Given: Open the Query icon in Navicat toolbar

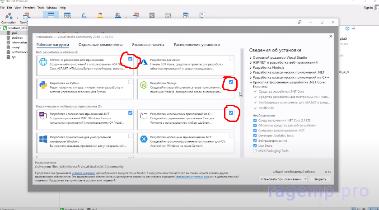Looking at the screenshot, I should click(136, 15).
